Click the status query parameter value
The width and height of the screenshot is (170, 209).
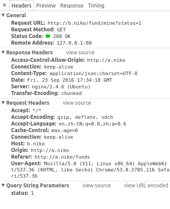click(32, 193)
